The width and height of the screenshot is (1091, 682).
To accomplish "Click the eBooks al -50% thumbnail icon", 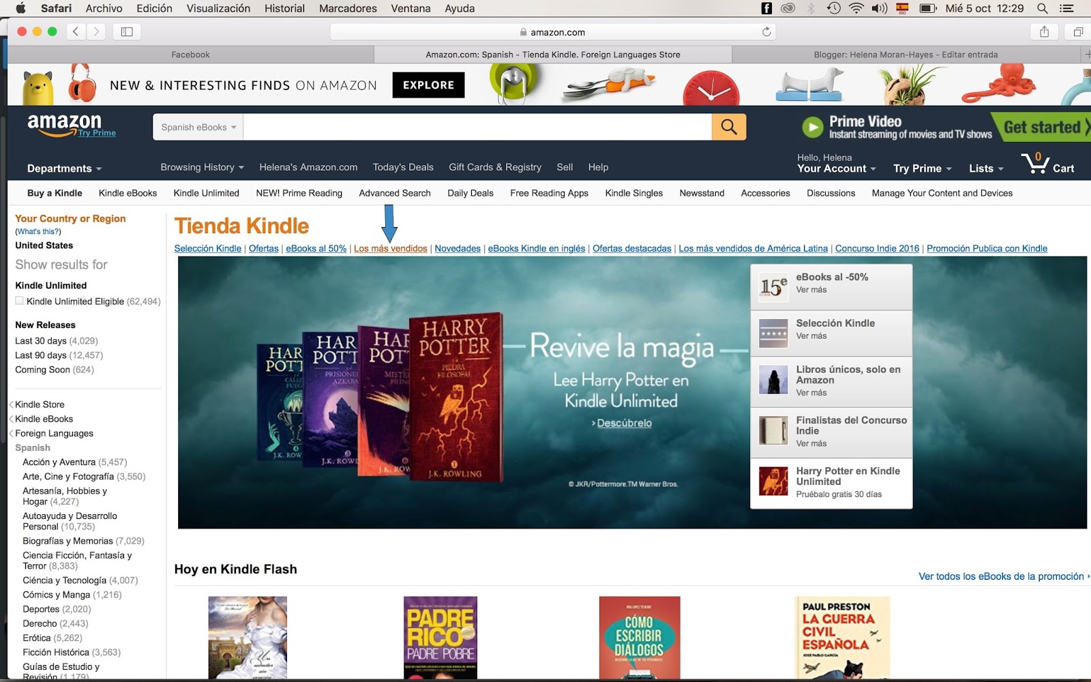I will [x=773, y=287].
